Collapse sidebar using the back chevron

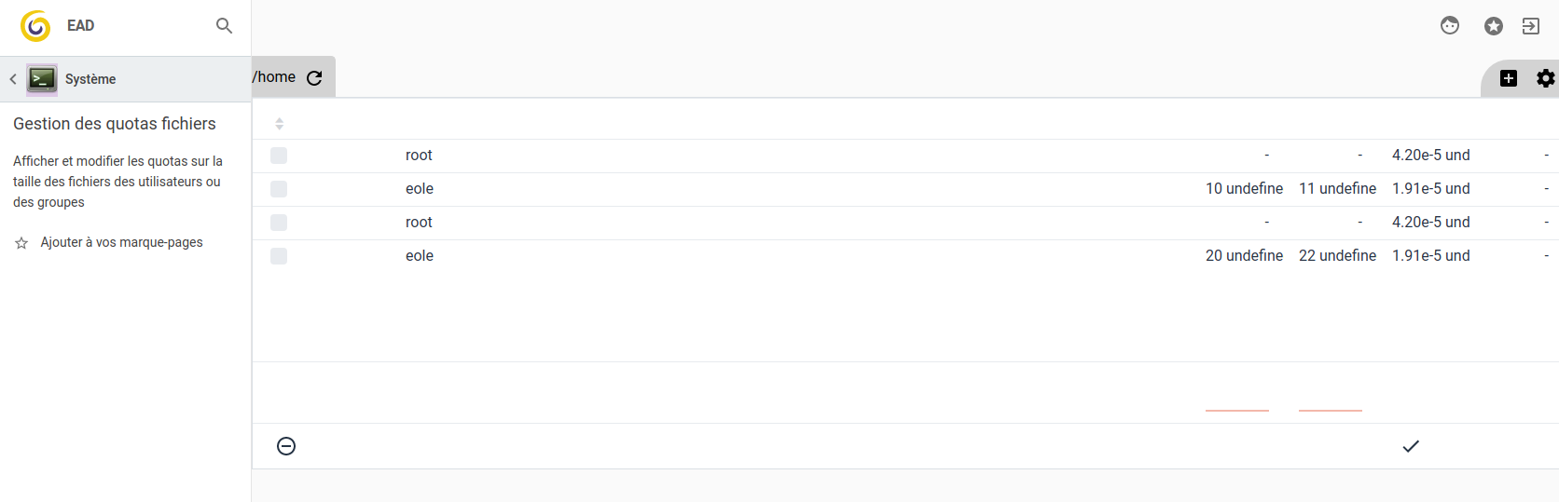13,79
